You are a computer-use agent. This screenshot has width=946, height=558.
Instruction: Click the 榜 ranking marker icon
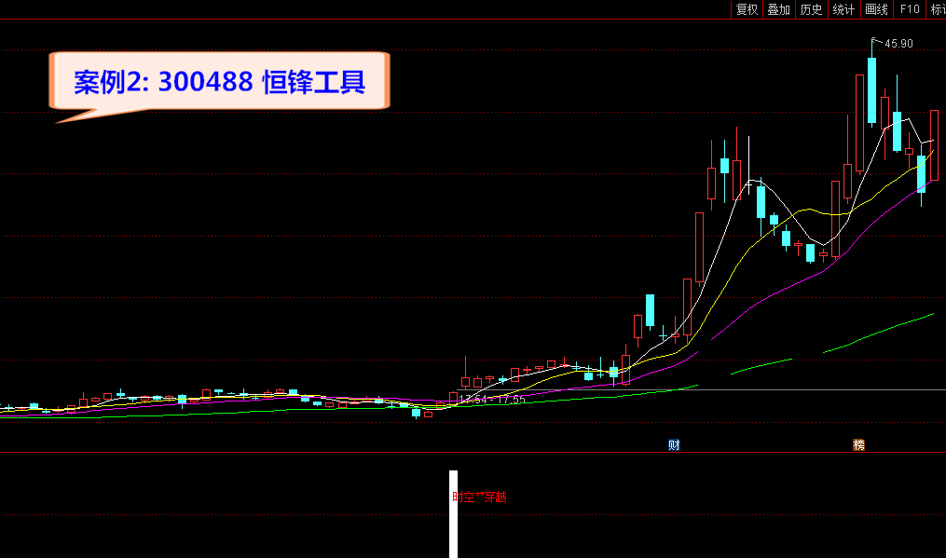[x=858, y=445]
